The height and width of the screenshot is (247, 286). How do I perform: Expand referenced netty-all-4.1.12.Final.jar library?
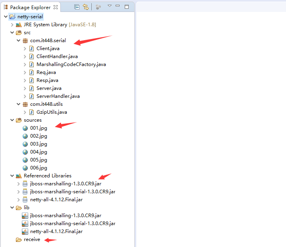[18, 200]
